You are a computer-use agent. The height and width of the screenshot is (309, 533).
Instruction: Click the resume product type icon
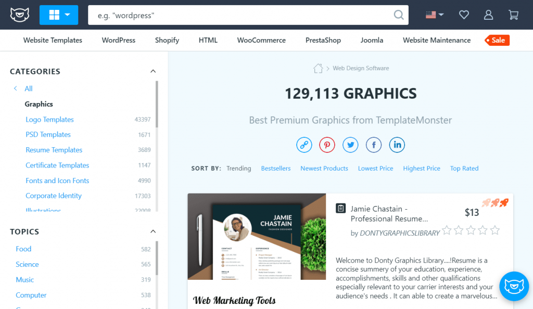point(340,208)
